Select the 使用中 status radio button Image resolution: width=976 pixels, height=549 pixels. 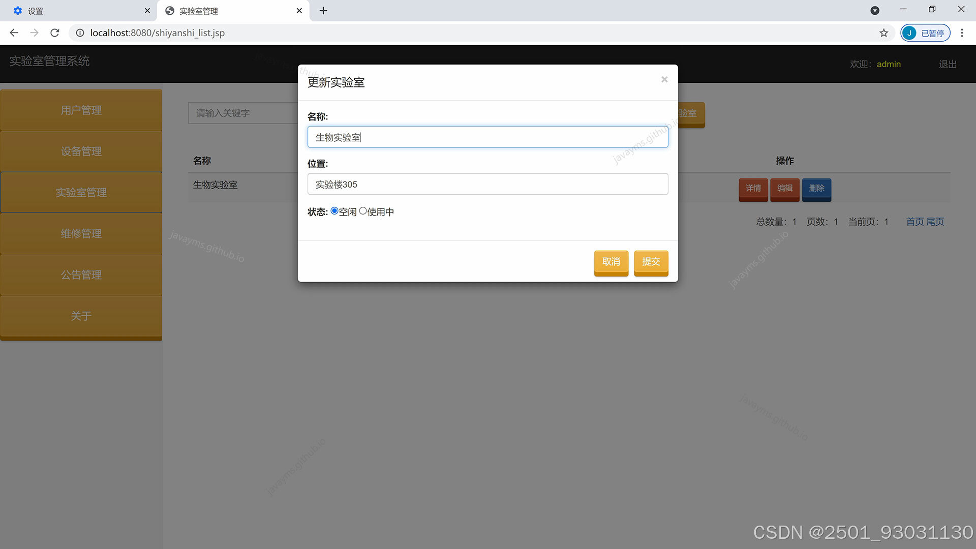pos(363,211)
